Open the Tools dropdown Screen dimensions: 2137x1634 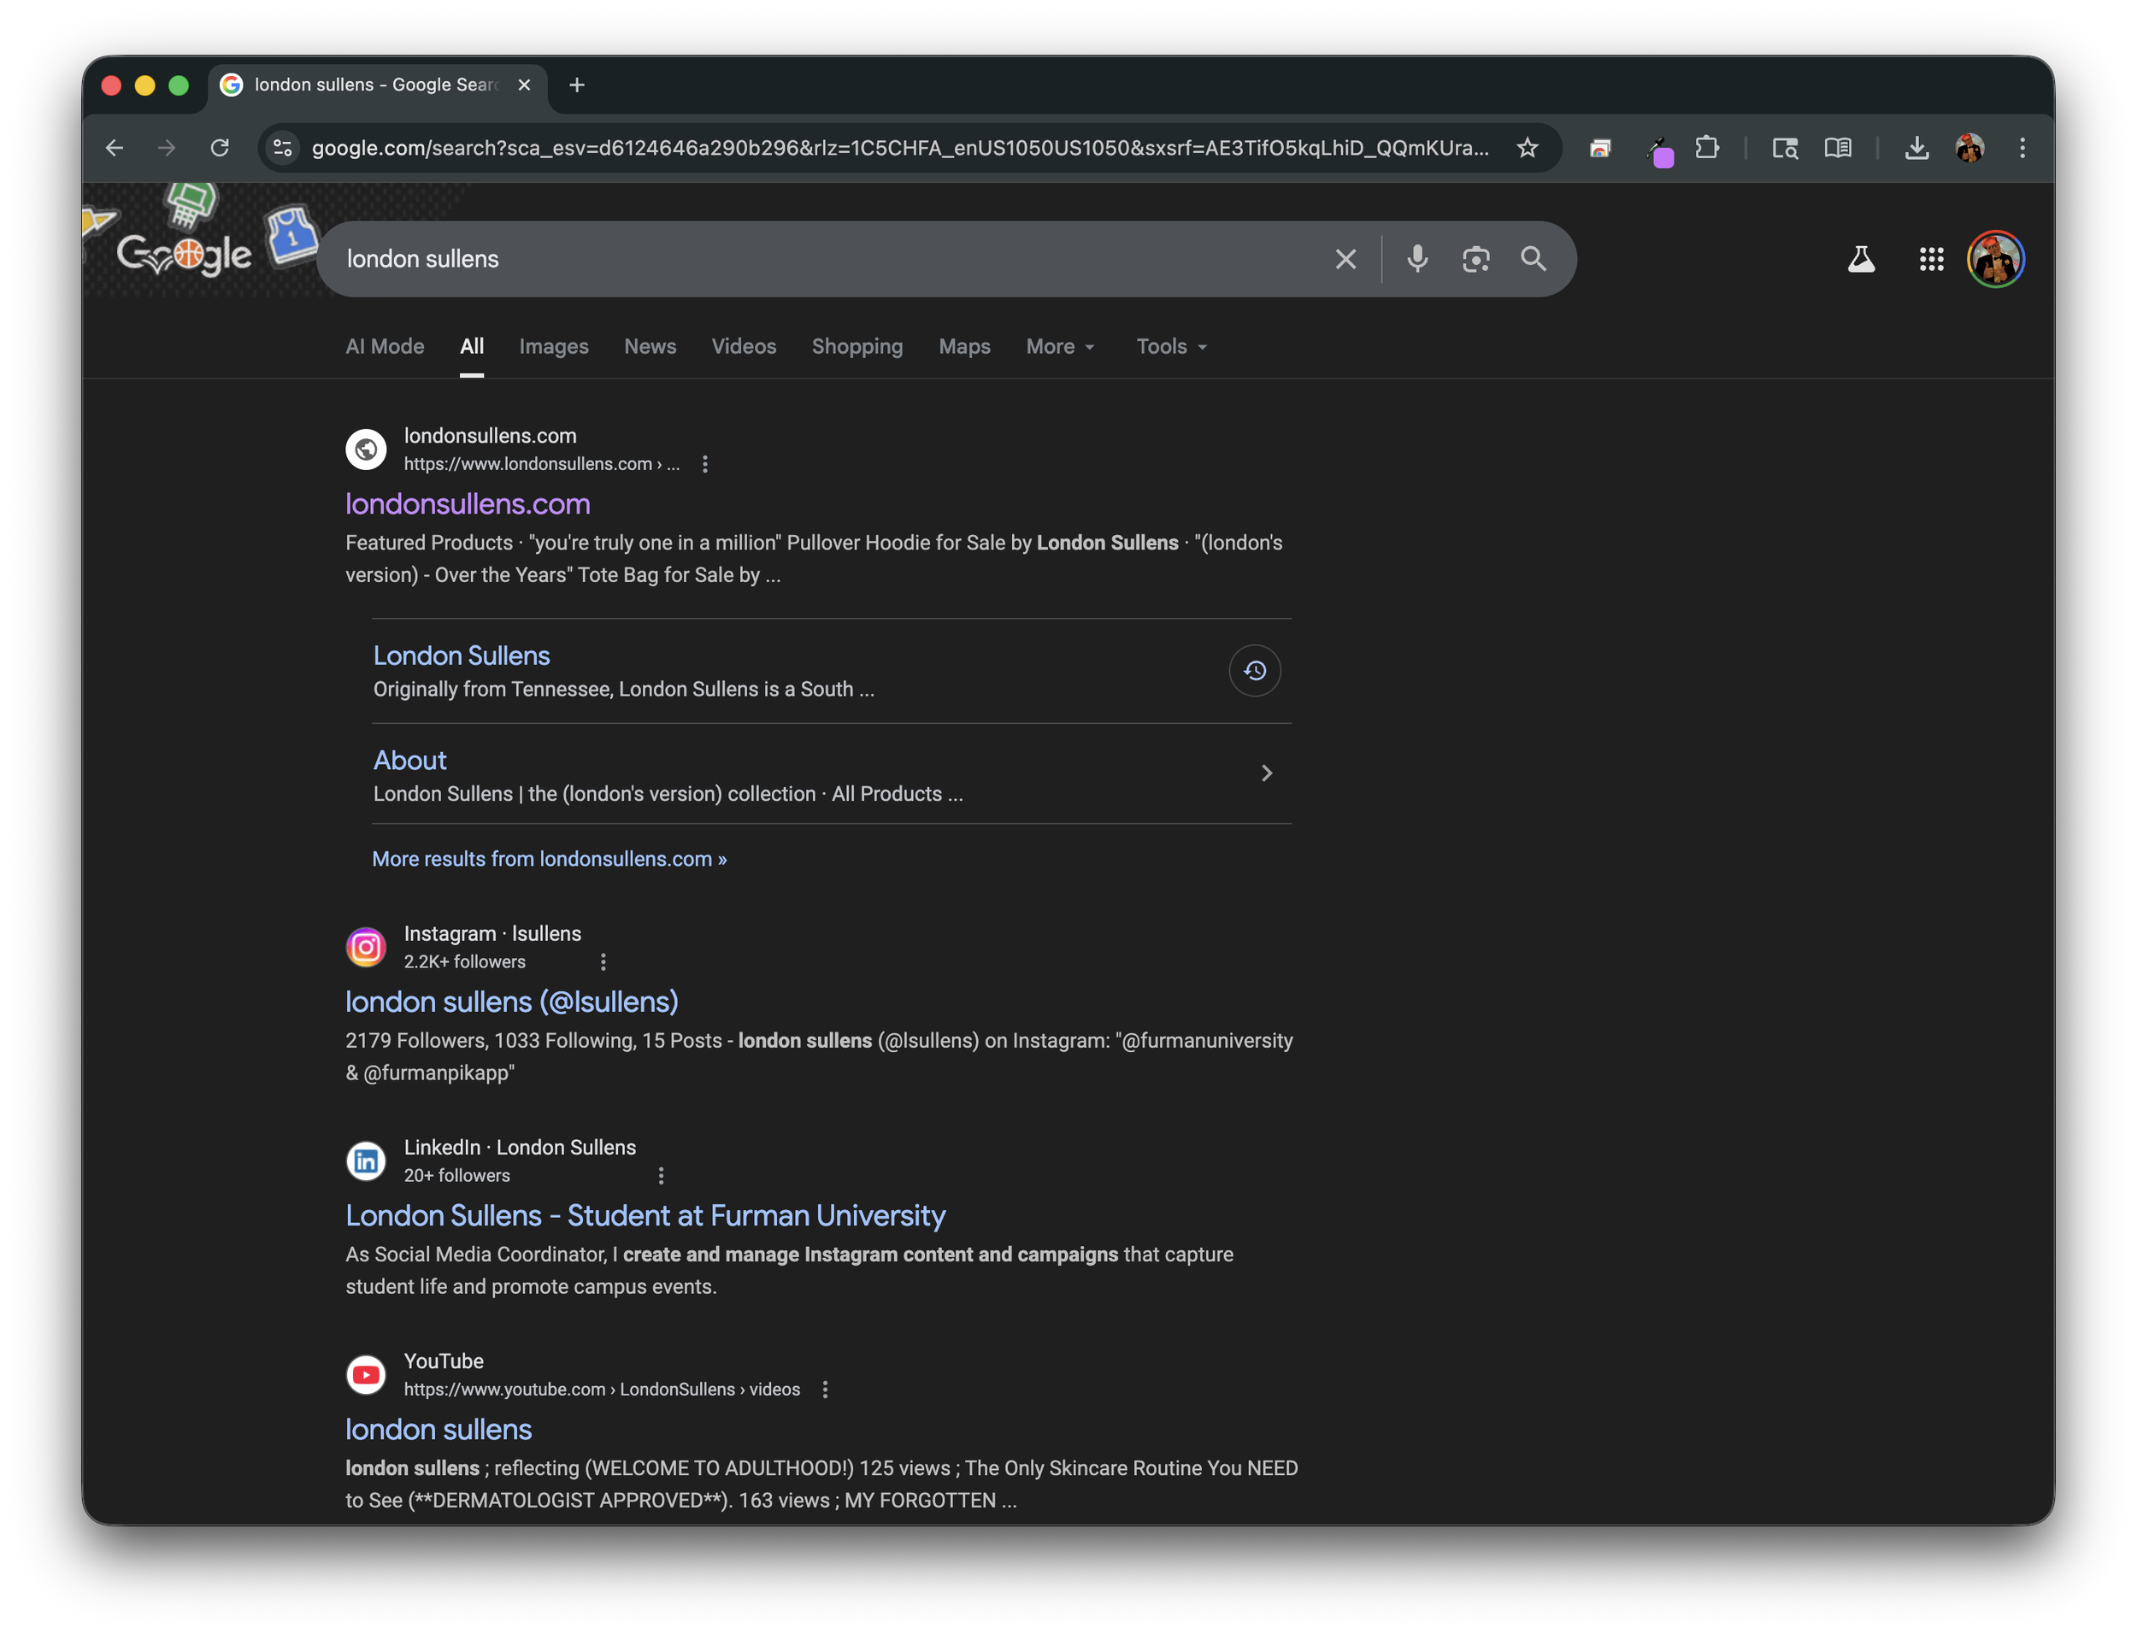coord(1171,346)
